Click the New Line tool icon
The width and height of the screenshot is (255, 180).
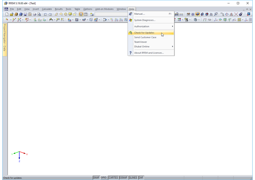(14, 20)
